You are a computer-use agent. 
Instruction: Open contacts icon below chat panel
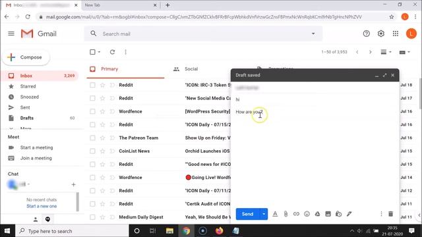pos(36,219)
